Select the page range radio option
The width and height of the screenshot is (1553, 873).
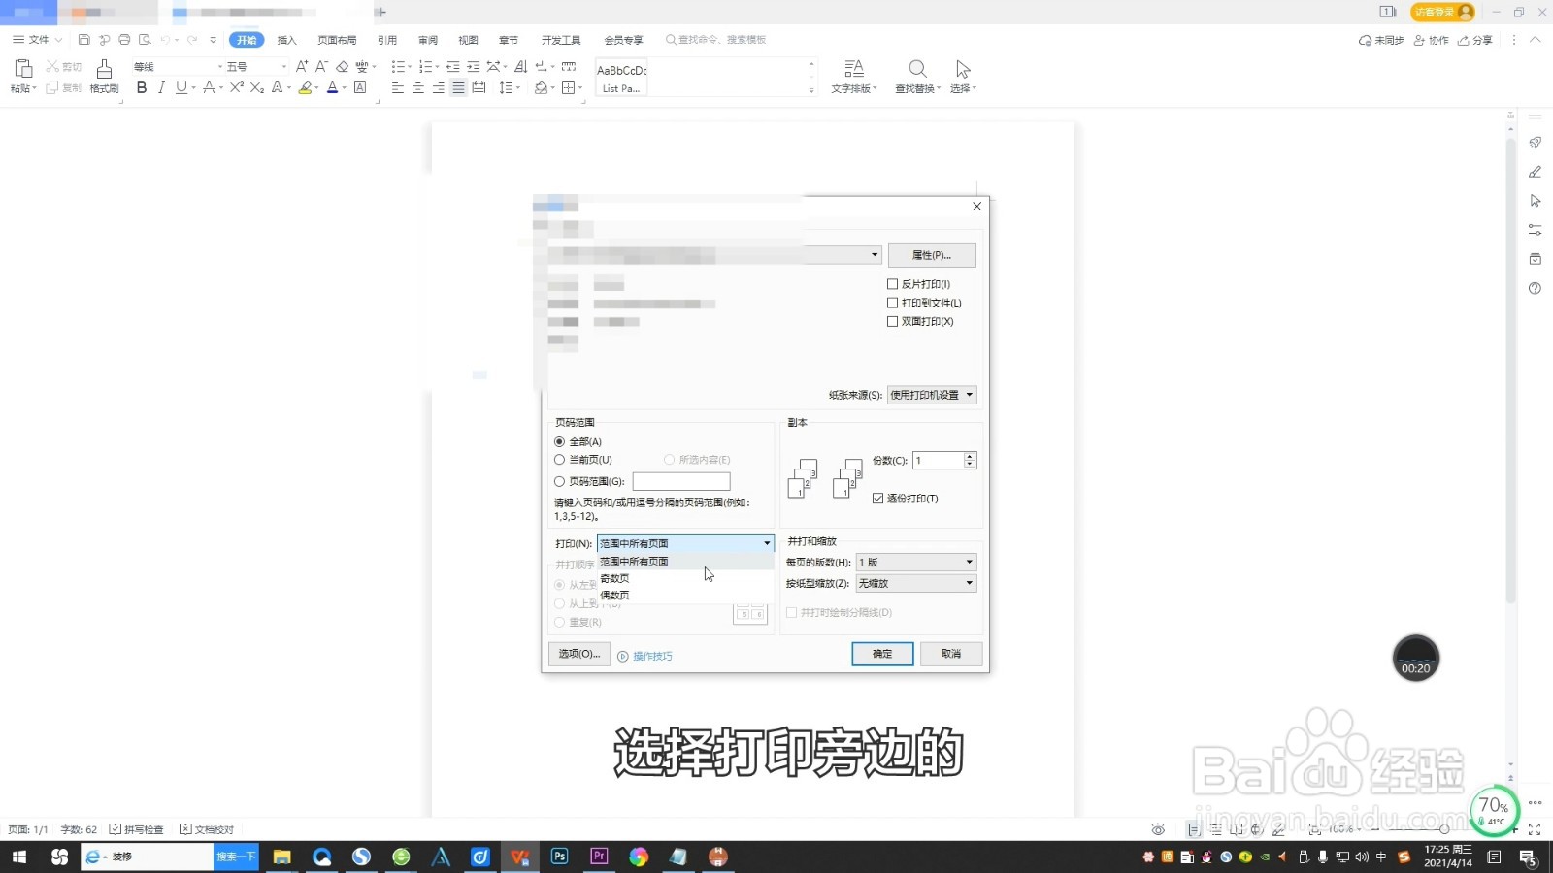click(x=559, y=481)
